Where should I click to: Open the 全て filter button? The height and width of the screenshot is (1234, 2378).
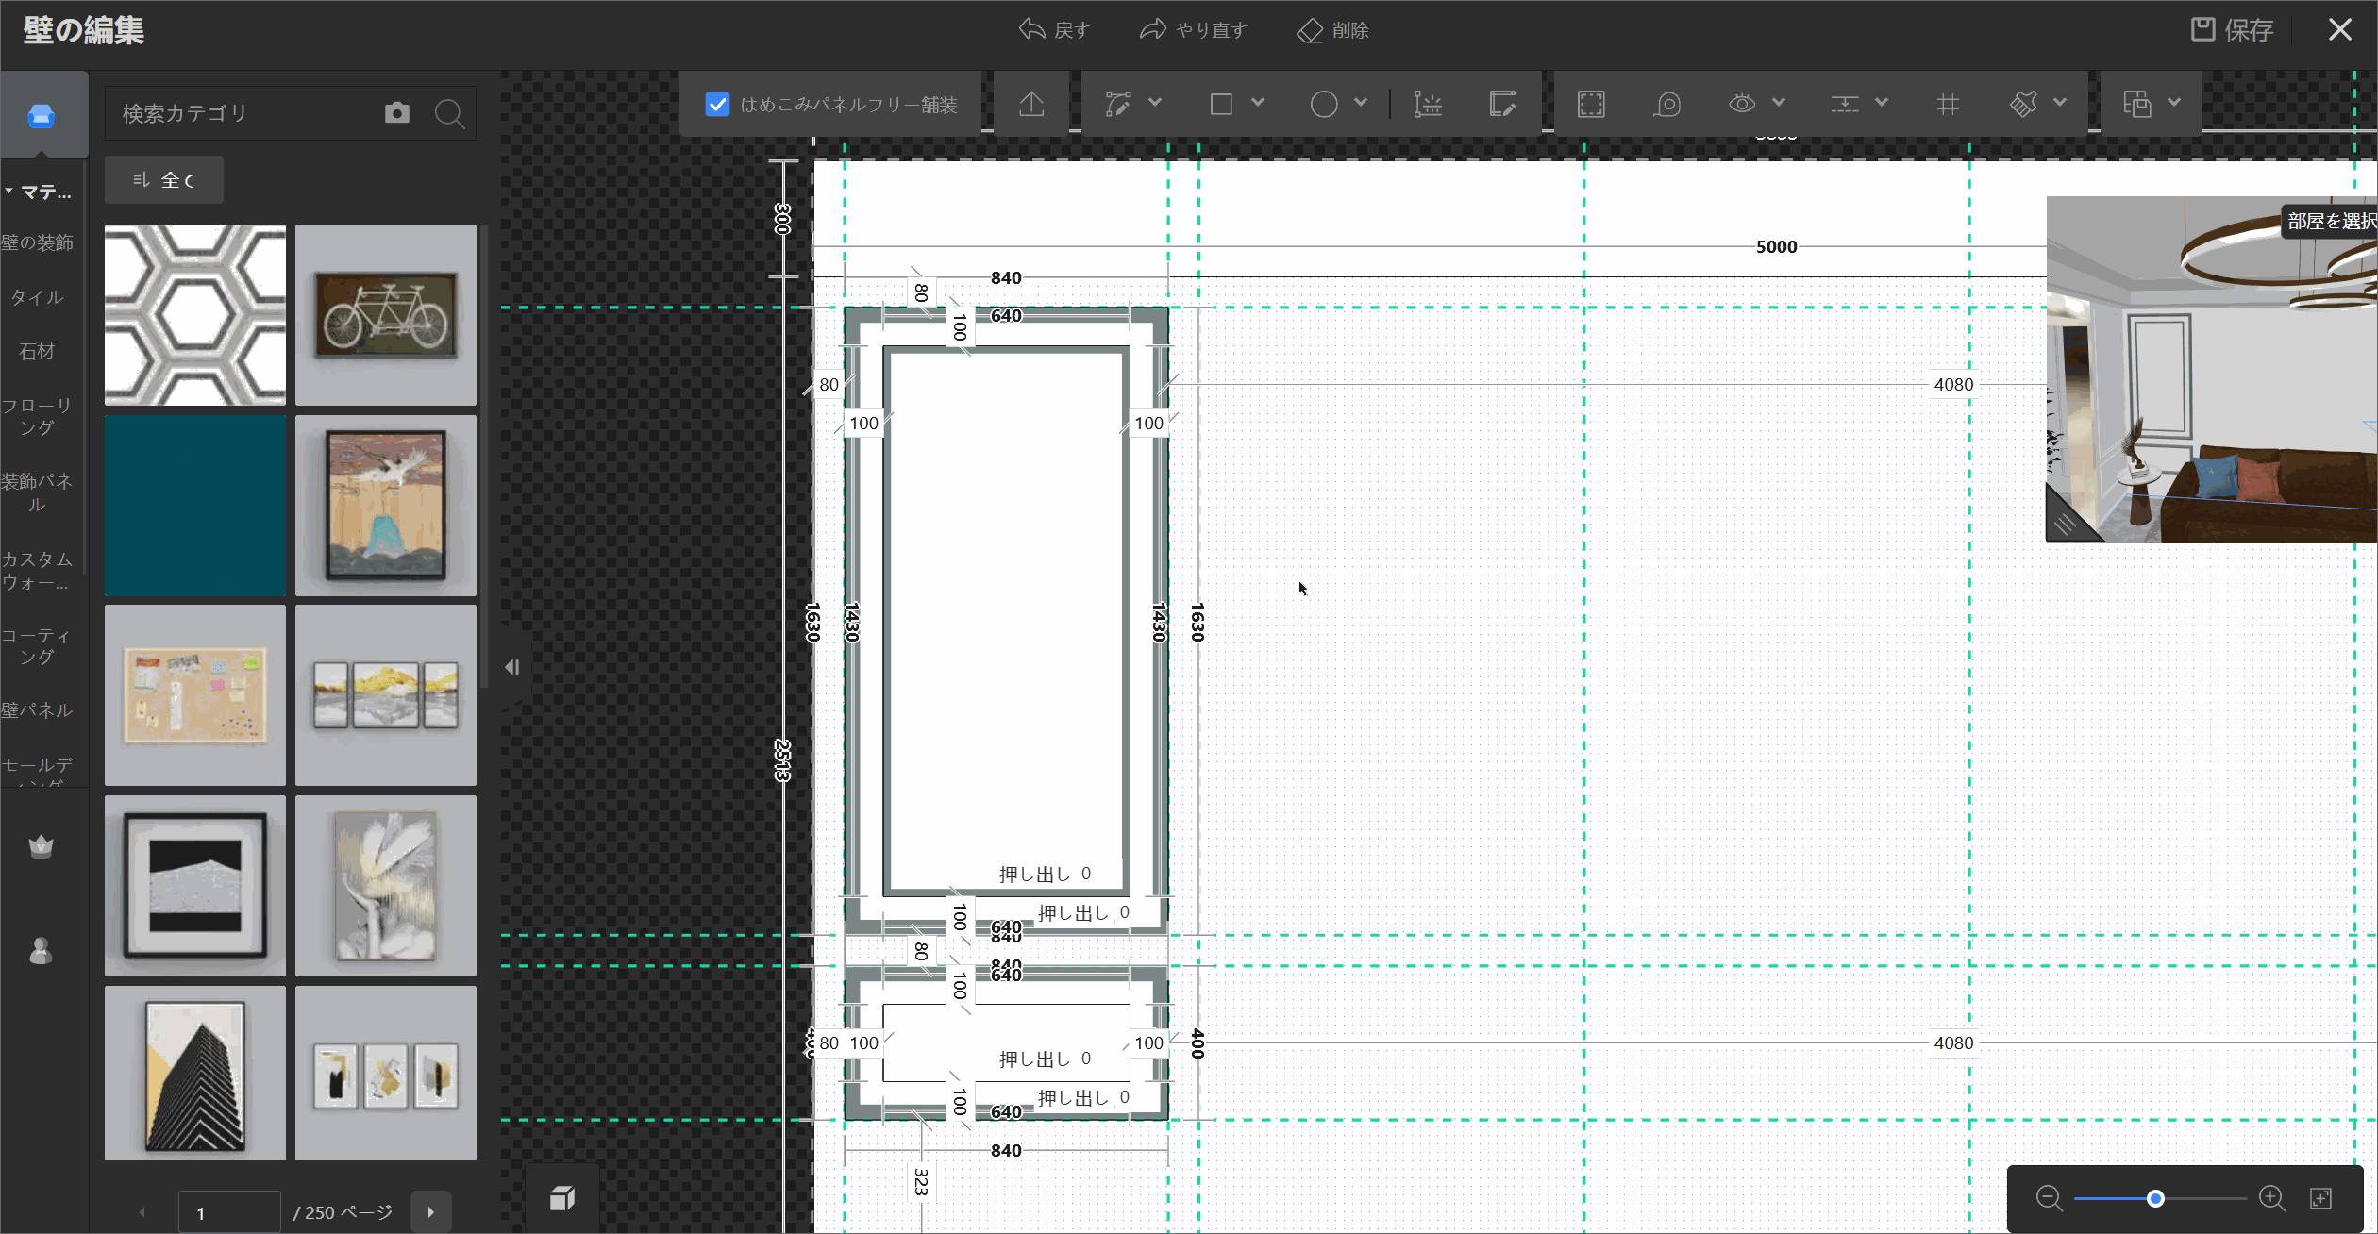[164, 179]
